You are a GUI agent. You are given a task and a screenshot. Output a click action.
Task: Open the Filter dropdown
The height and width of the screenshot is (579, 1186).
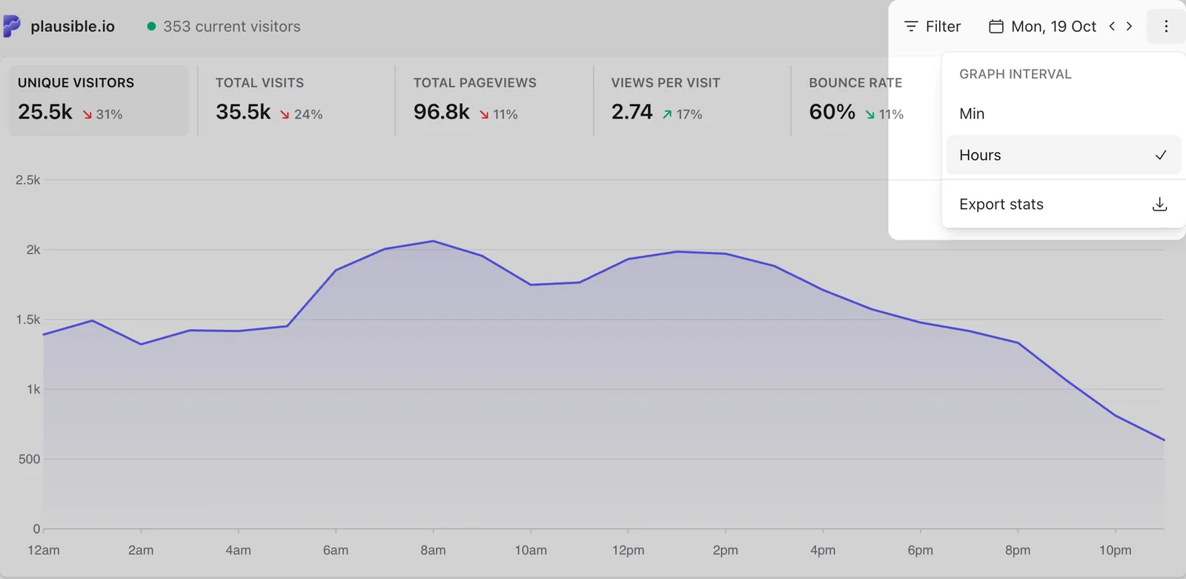pos(932,27)
